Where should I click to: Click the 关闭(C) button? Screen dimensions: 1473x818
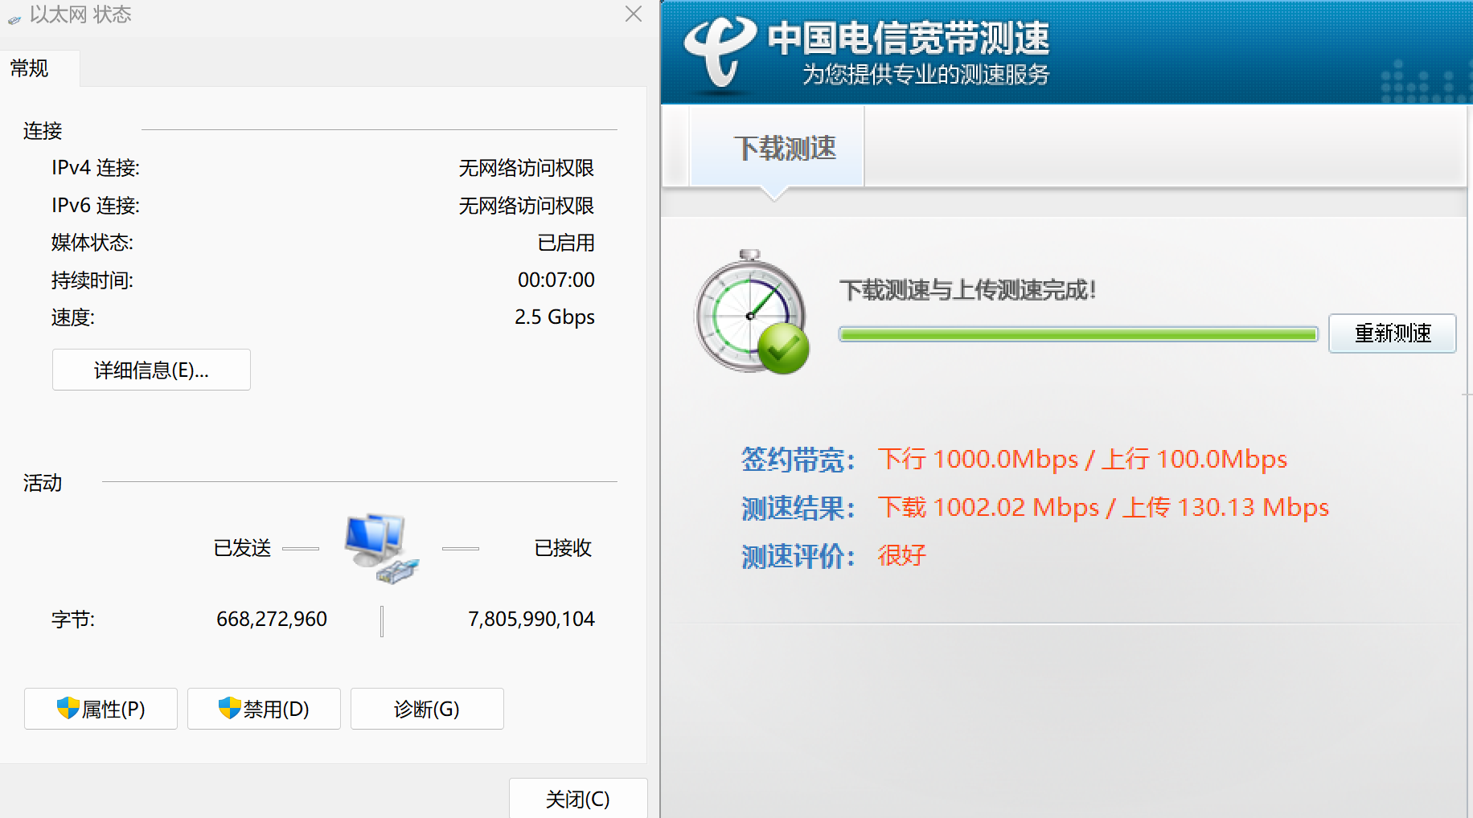tap(577, 799)
